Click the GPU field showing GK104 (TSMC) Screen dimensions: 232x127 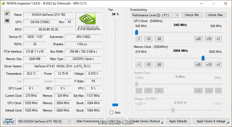point(40,22)
